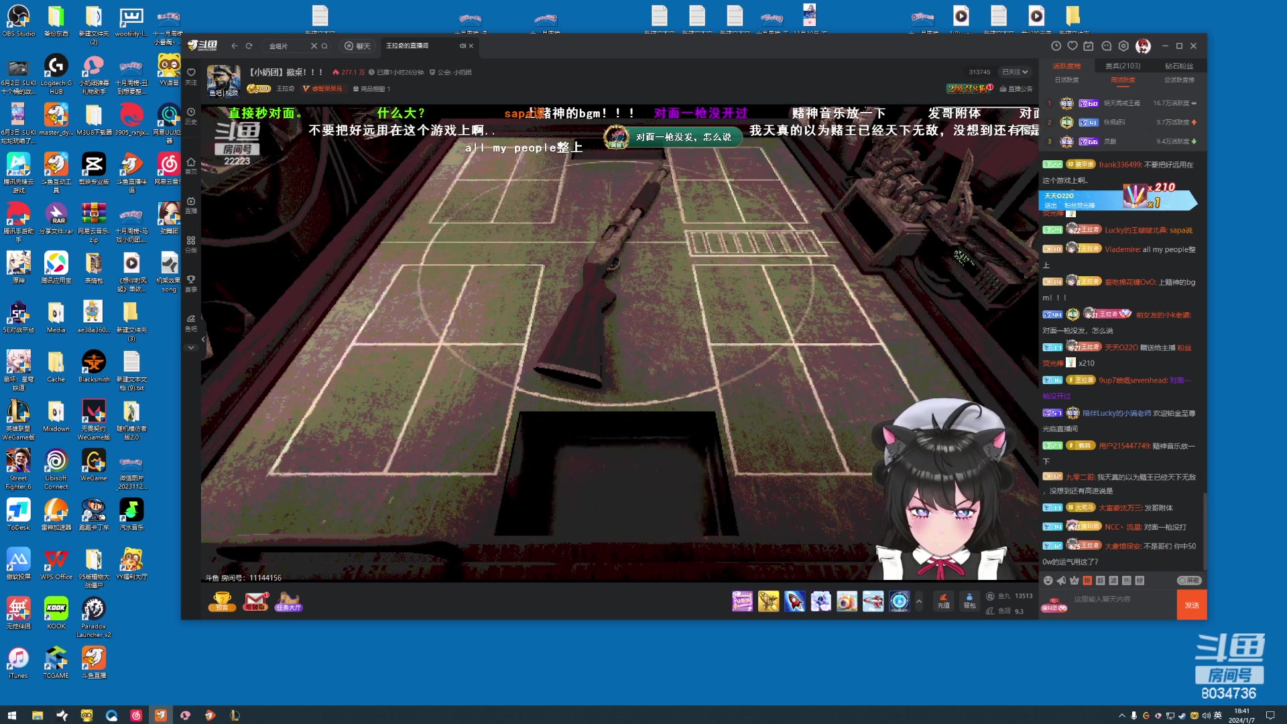Show hidden tray icons in the Windows taskbar
The height and width of the screenshot is (724, 1287).
pyautogui.click(x=1121, y=715)
